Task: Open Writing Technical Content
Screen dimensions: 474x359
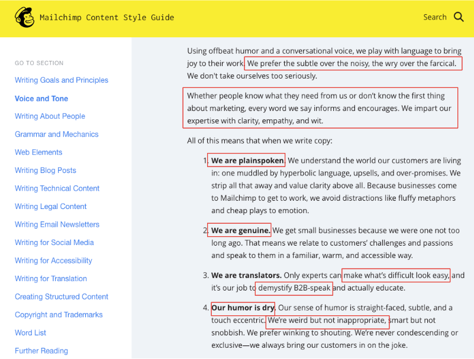Action: point(57,188)
